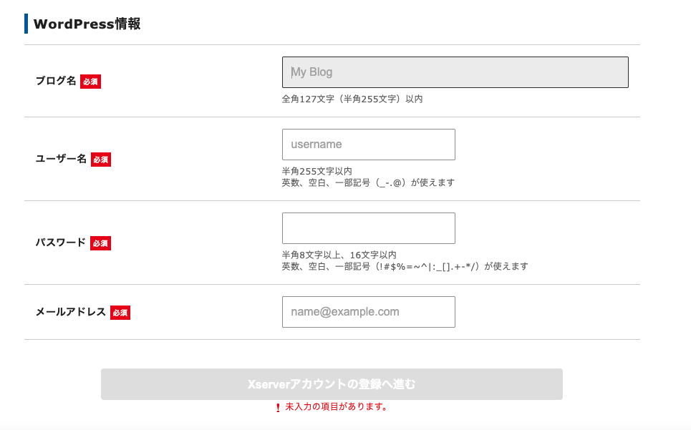Select the red 必須 badge beside ブログ名
This screenshot has height=430, width=691.
coord(90,82)
